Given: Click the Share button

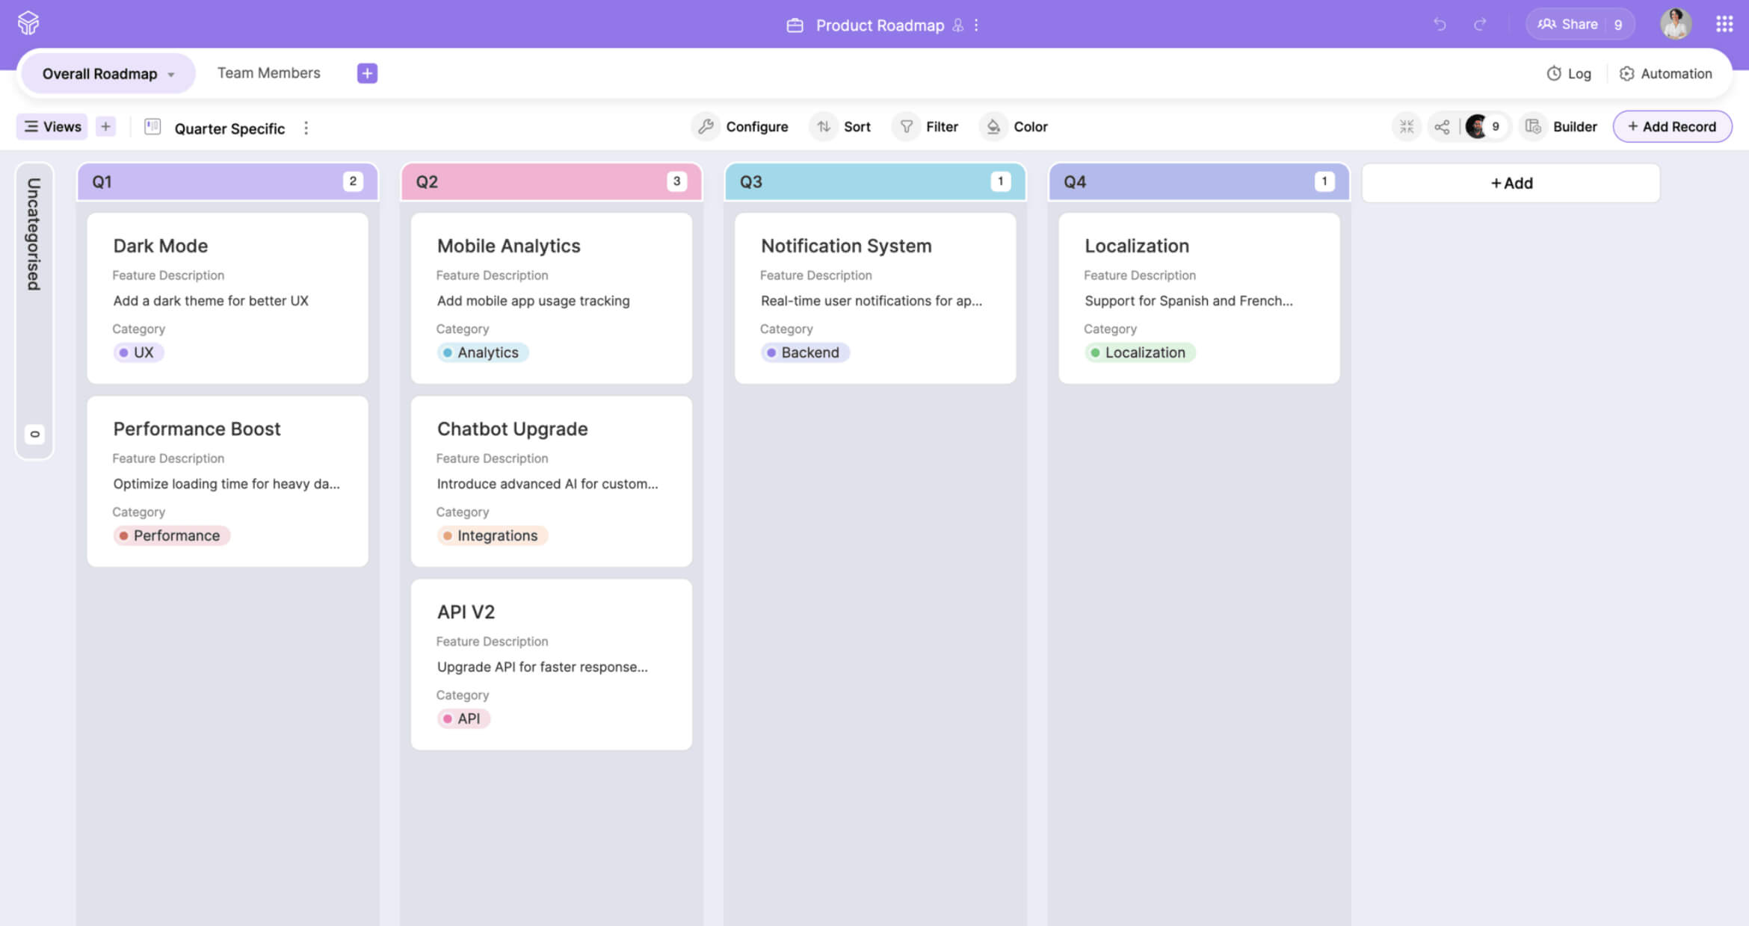Looking at the screenshot, I should point(1579,24).
